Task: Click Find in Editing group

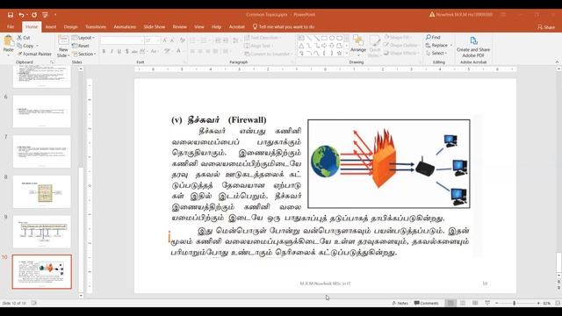Action: pos(433,37)
